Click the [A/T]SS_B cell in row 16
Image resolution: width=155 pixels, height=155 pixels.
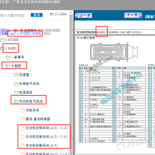click(101, 107)
